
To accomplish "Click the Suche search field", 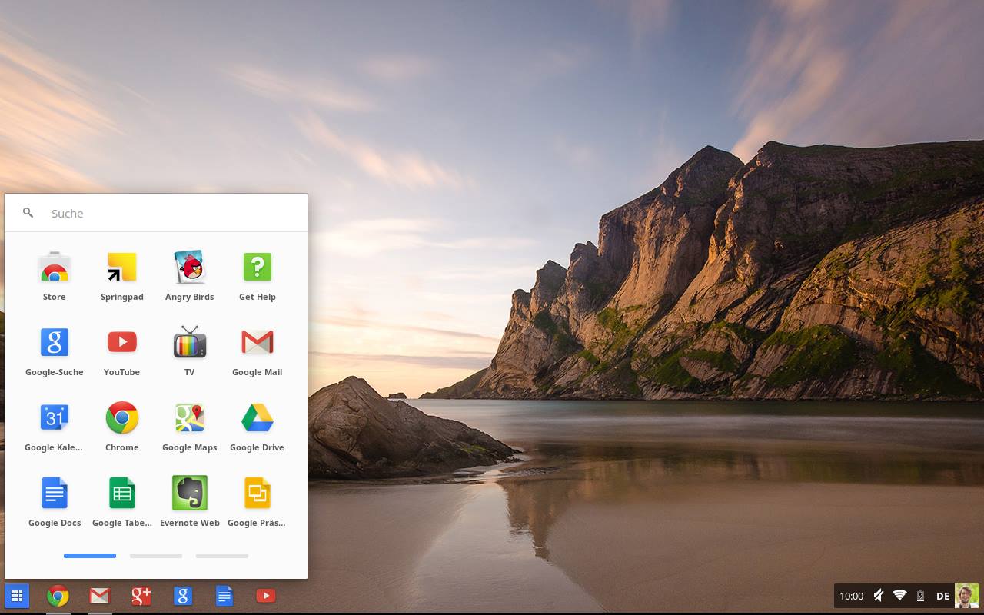I will (x=156, y=213).
